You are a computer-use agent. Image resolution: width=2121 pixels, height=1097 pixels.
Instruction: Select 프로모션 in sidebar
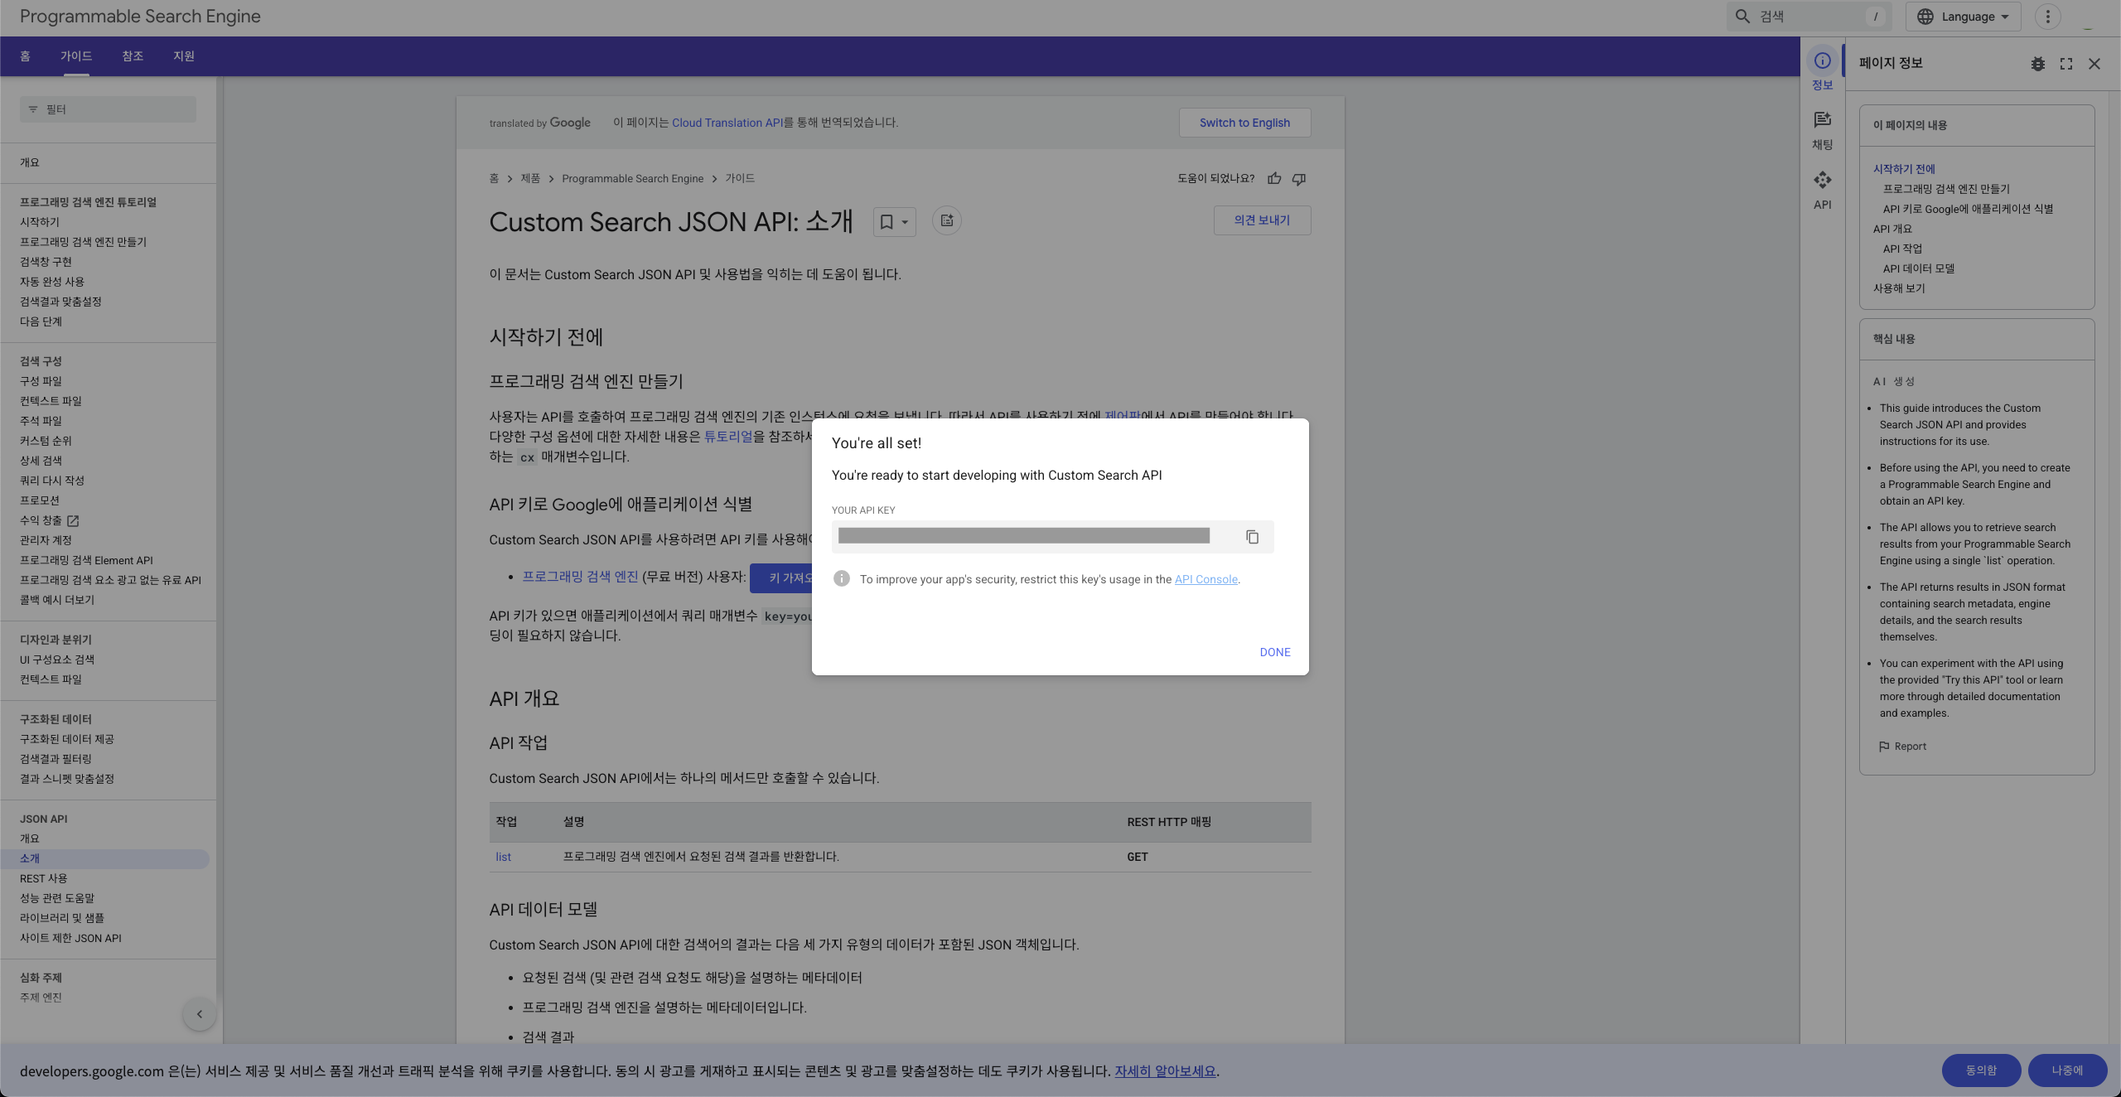[x=40, y=500]
